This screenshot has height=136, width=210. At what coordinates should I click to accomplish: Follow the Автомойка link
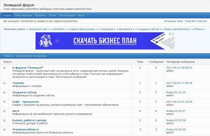click(125, 29)
